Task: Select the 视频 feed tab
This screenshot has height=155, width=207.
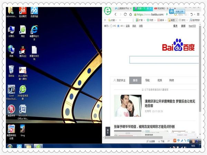Action: click(160, 80)
